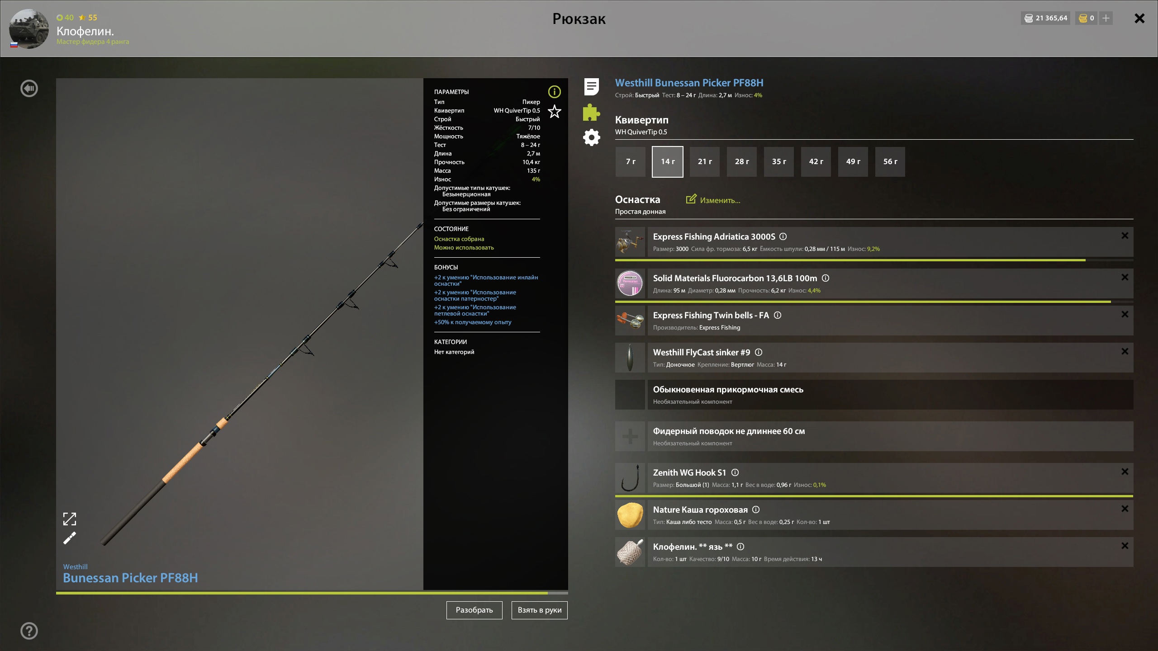The height and width of the screenshot is (651, 1158).
Task: Mark rod as favorite with star icon
Action: (554, 111)
